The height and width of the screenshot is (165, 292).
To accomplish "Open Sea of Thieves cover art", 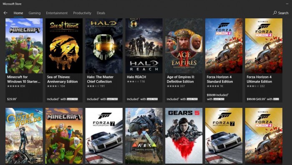I will click(64, 46).
